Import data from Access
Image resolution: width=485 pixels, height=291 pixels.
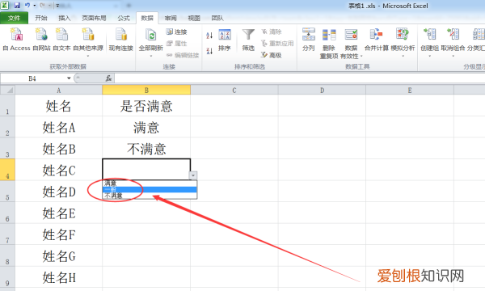click(x=16, y=39)
